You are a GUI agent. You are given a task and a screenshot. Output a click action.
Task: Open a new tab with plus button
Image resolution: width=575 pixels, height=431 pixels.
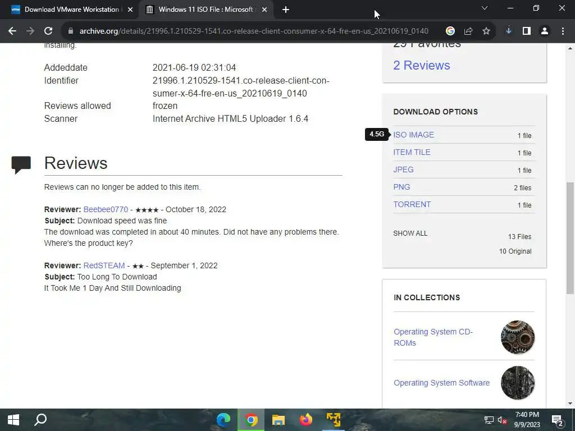pos(286,10)
